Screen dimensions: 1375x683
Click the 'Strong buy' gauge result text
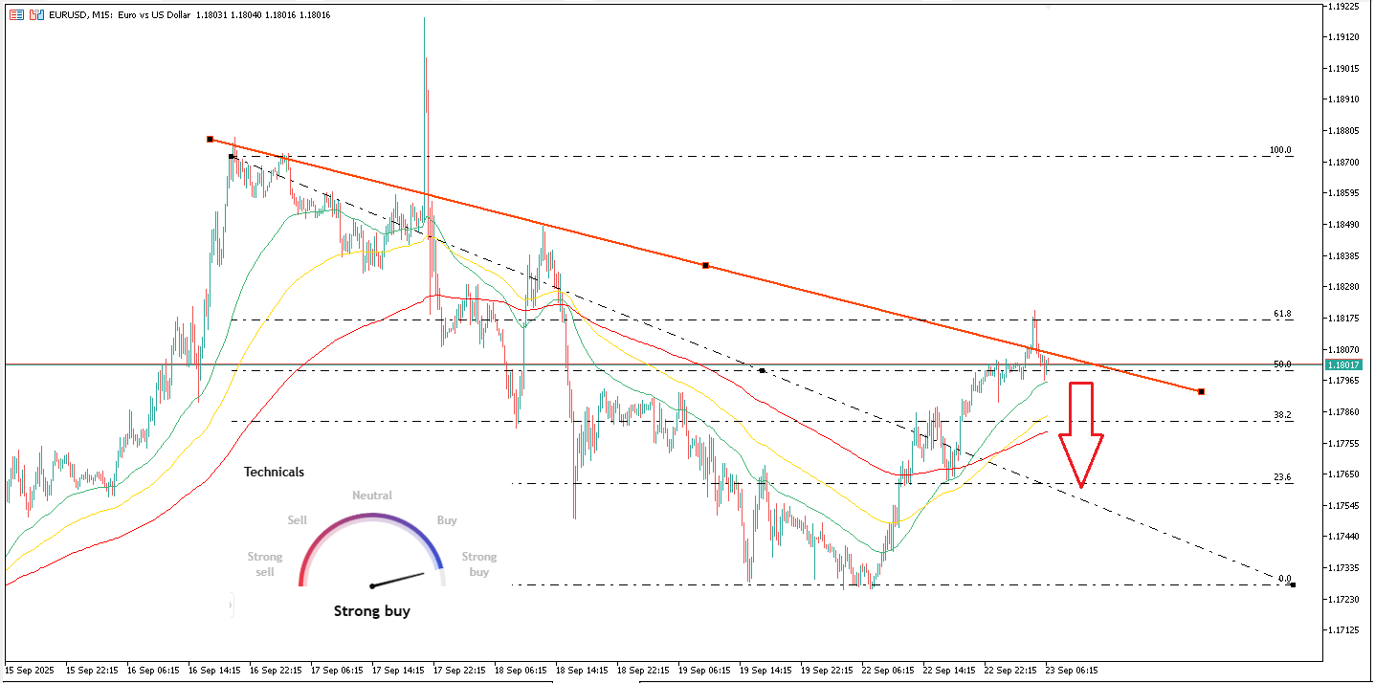point(371,610)
